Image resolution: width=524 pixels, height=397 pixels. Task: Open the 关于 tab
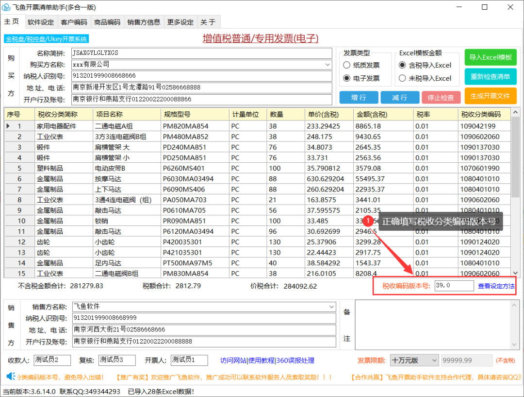pyautogui.click(x=208, y=22)
